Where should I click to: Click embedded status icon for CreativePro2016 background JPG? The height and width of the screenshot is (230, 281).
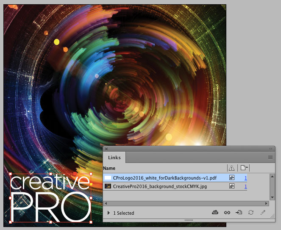click(x=232, y=186)
